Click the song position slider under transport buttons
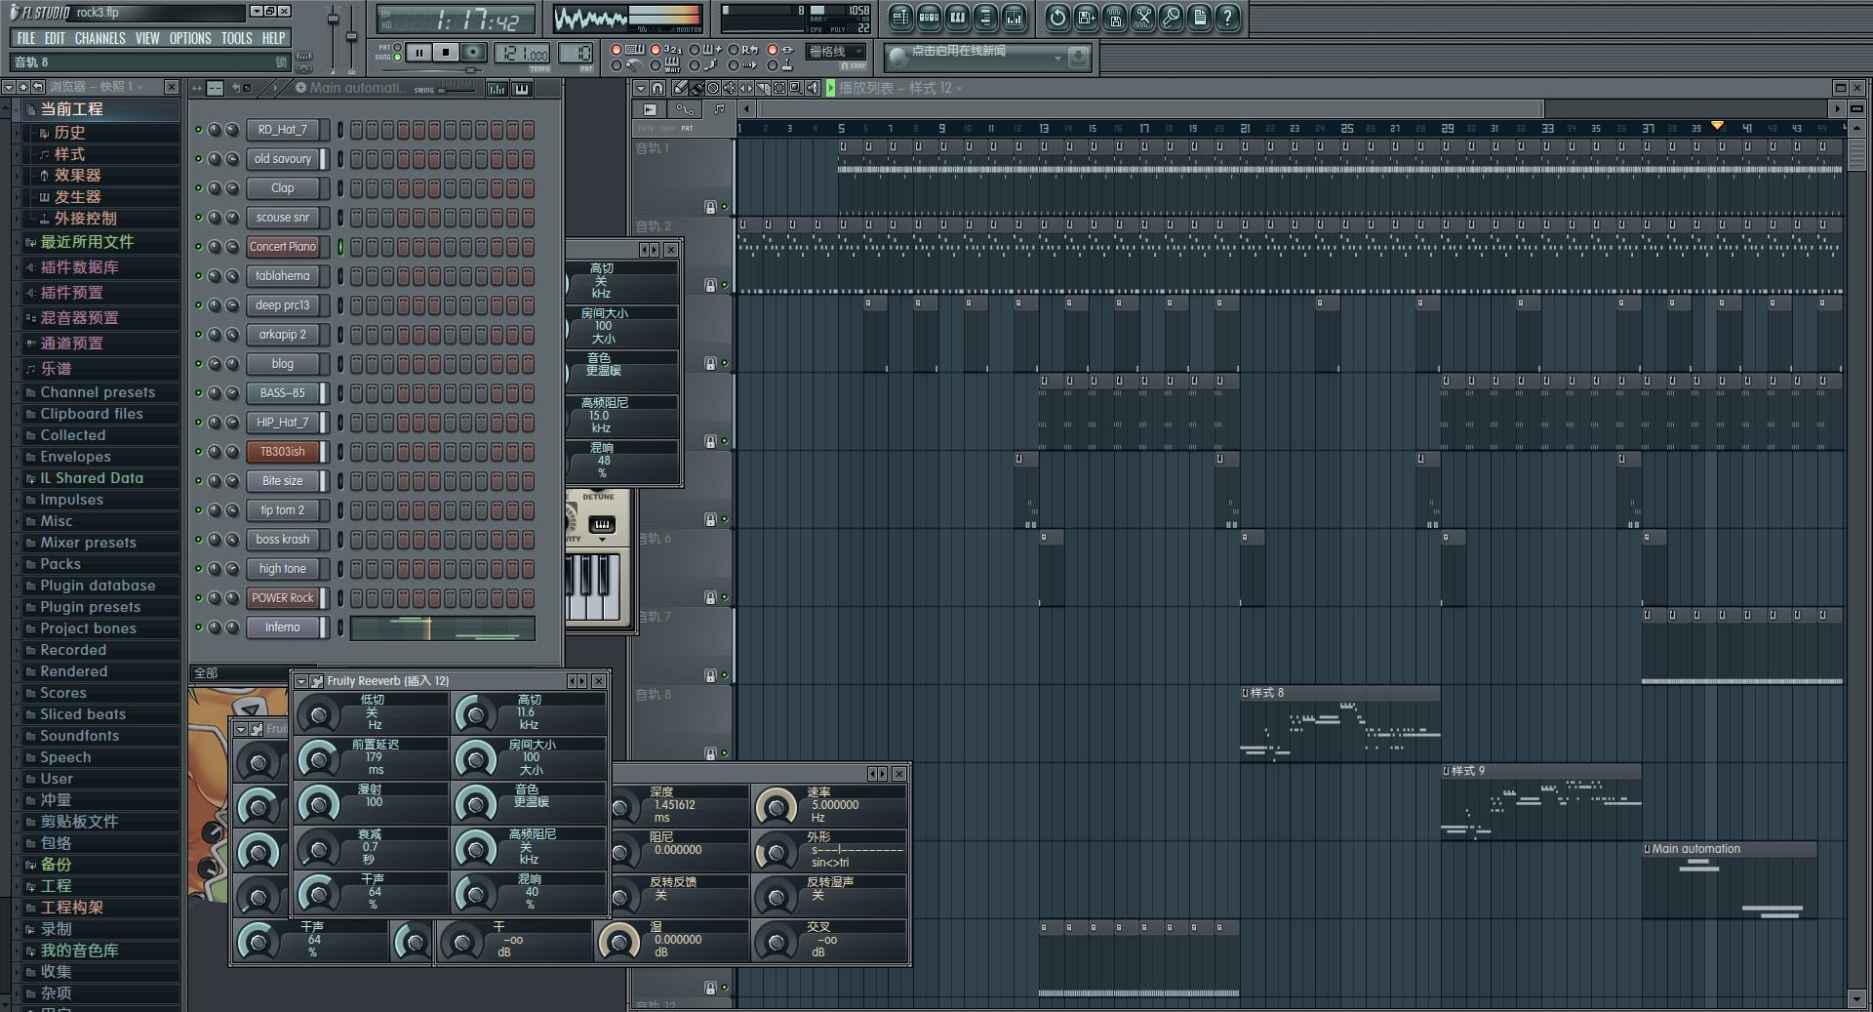This screenshot has height=1012, width=1873. (432, 70)
